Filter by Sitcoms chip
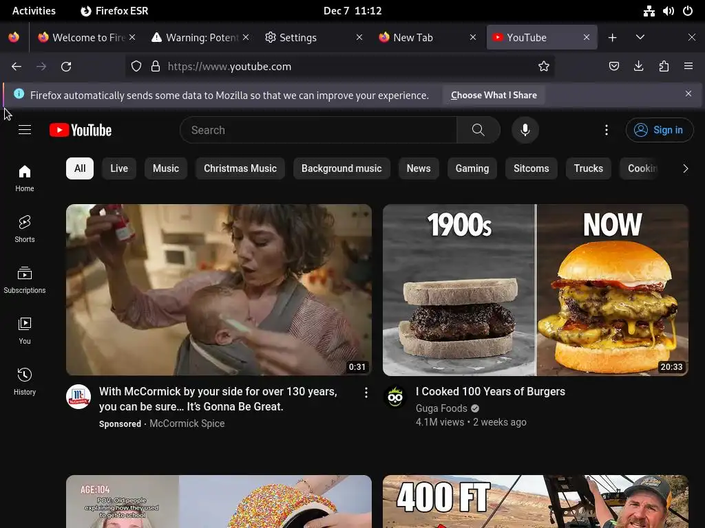Image resolution: width=705 pixels, height=528 pixels. click(532, 168)
